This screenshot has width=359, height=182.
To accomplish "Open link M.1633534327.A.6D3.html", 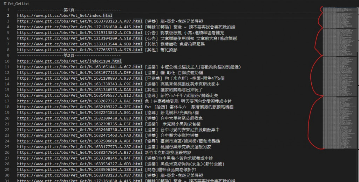I will coord(80,164).
